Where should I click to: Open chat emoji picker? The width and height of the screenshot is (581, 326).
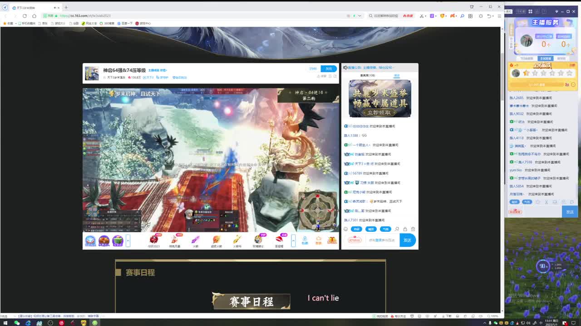(345, 229)
